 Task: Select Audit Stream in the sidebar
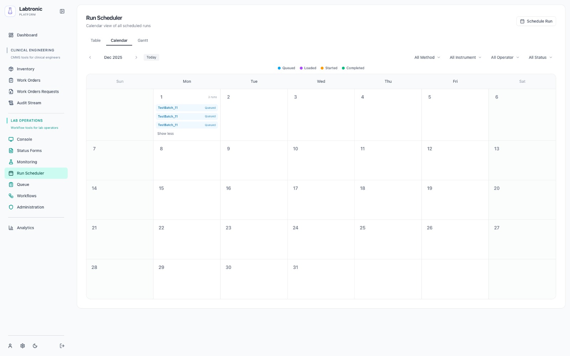[29, 103]
